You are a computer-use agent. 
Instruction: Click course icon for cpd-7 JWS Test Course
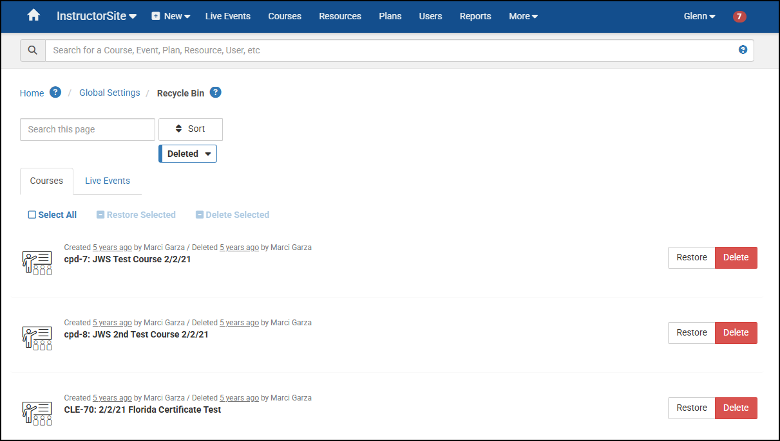(x=37, y=262)
